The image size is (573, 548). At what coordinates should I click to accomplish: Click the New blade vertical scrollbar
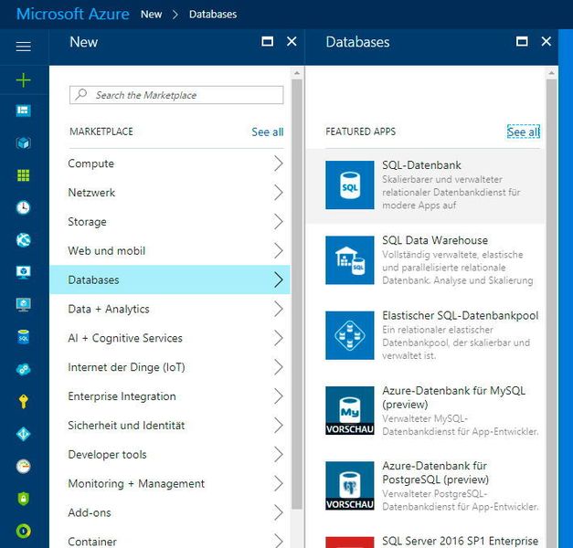coord(297,294)
